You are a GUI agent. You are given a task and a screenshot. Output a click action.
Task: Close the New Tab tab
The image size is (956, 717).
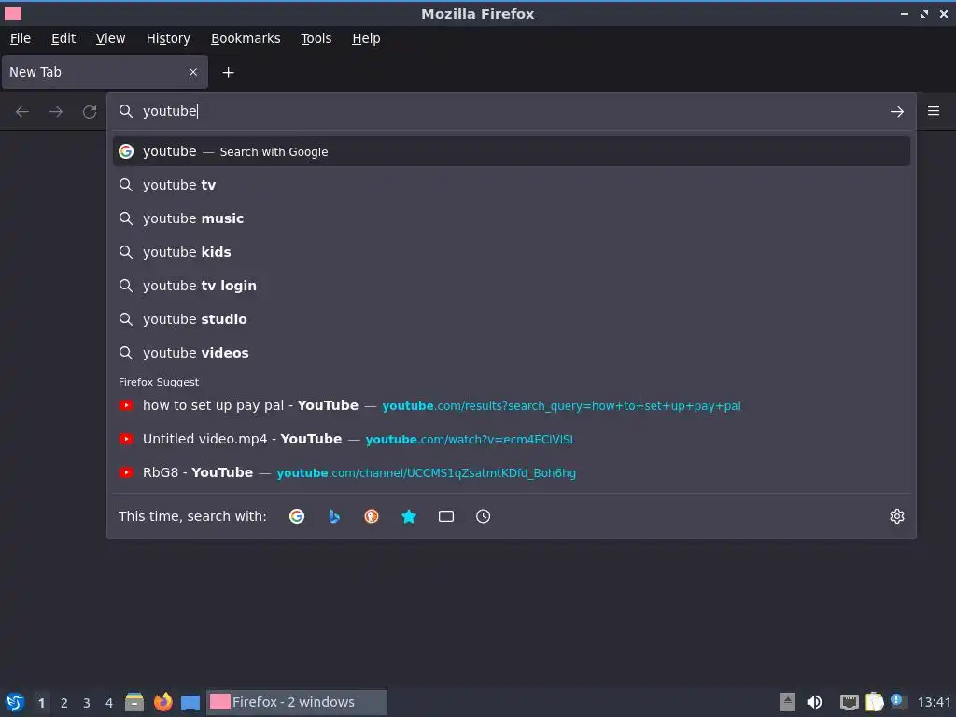coord(193,72)
